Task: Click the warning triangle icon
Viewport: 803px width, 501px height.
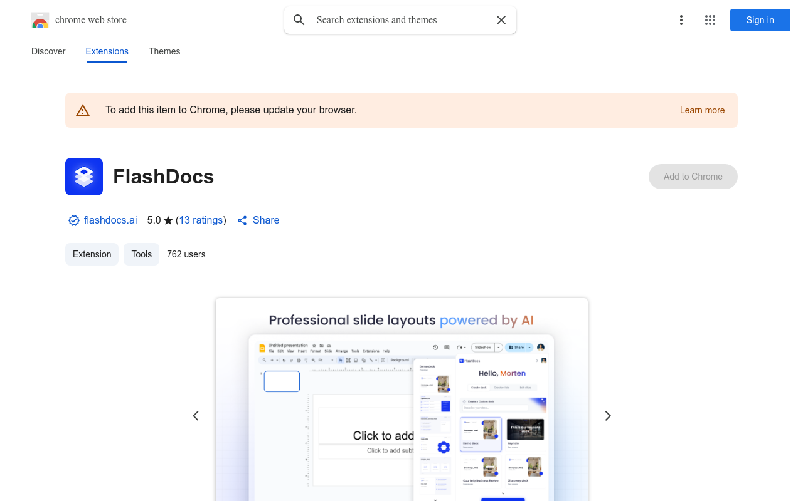Action: click(x=83, y=110)
